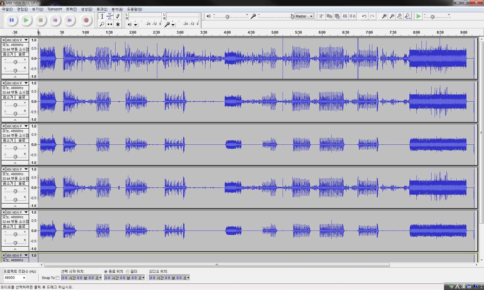Open the output meter speaker dropdown
Image resolution: width=484 pixels, height=290 pixels.
(136, 25)
